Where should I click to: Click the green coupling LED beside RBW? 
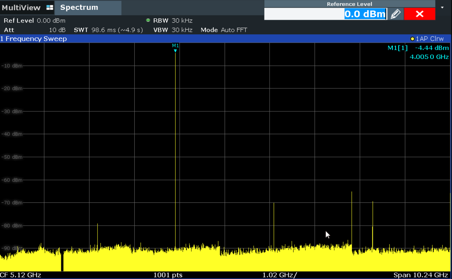148,20
